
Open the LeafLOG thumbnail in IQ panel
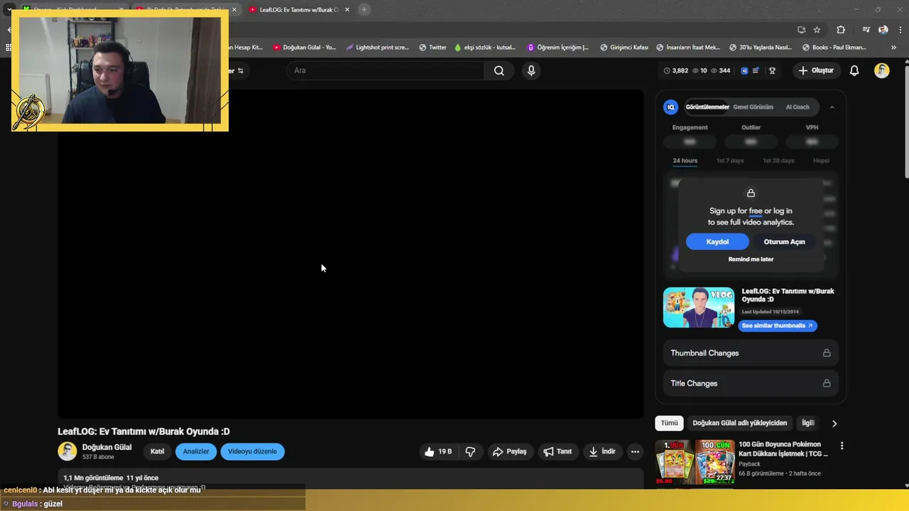(699, 307)
